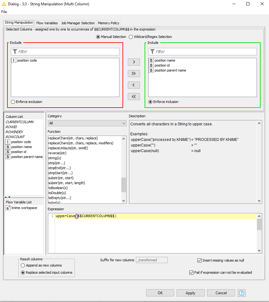Image resolution: width=269 pixels, height=302 pixels.
Task: Click the string type icon of position id in Include
Action: pyautogui.click(x=151, y=66)
